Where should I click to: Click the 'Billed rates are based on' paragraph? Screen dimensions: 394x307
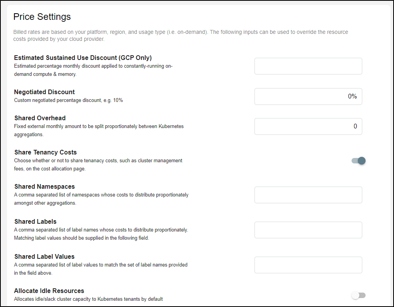tap(181, 35)
